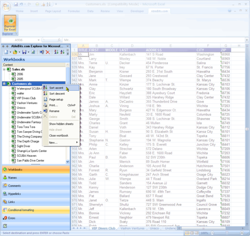Choose Sort ascent in context menu
The width and height of the screenshot is (250, 236).
[x=61, y=88]
